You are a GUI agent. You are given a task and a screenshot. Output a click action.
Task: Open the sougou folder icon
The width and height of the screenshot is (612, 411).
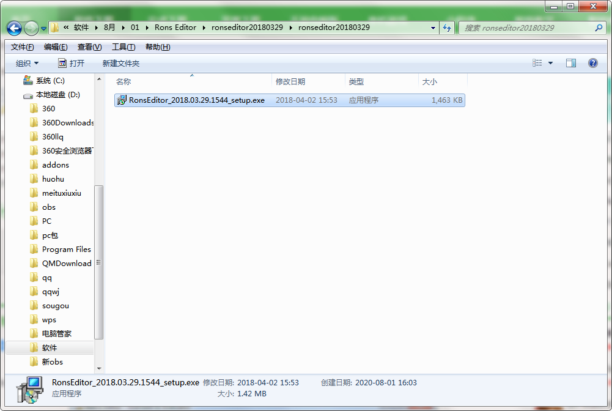pyautogui.click(x=35, y=305)
